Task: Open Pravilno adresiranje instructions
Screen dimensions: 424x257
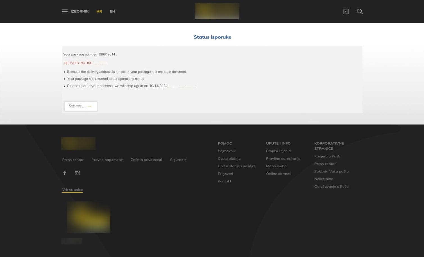Action: pyautogui.click(x=283, y=158)
